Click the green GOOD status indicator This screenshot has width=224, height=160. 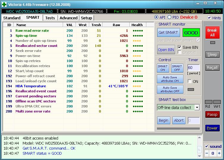pyautogui.click(x=191, y=33)
